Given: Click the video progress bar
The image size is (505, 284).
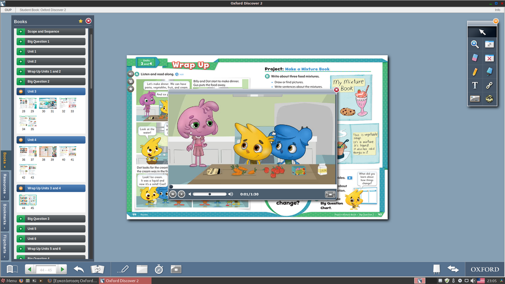Looking at the screenshot, I should (252, 187).
